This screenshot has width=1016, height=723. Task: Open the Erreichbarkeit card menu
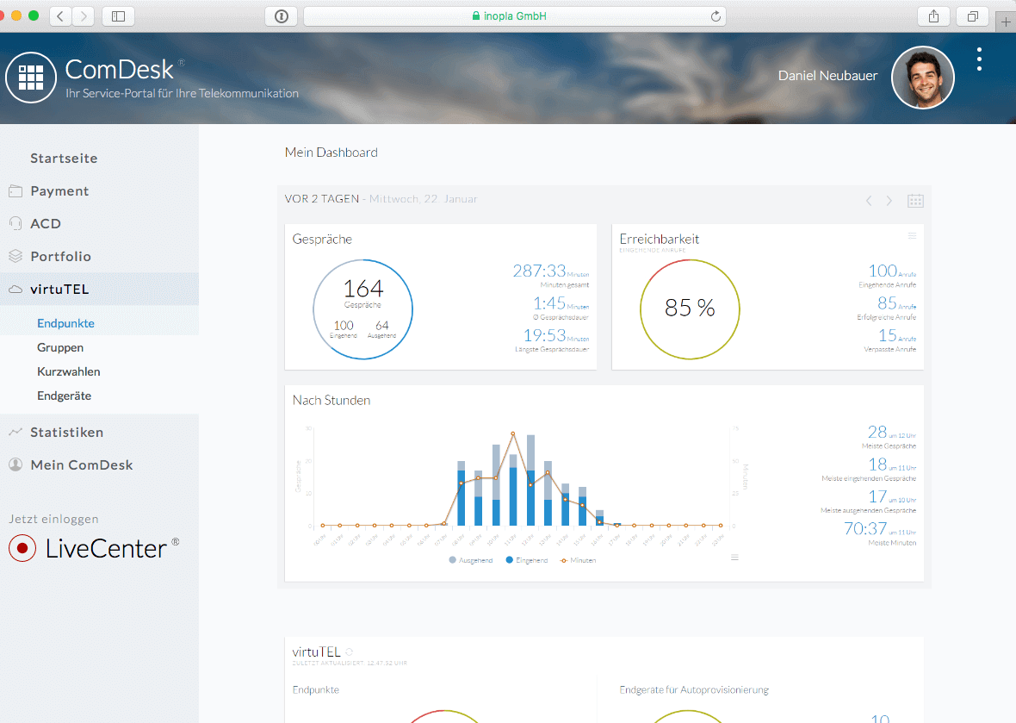pyautogui.click(x=912, y=236)
